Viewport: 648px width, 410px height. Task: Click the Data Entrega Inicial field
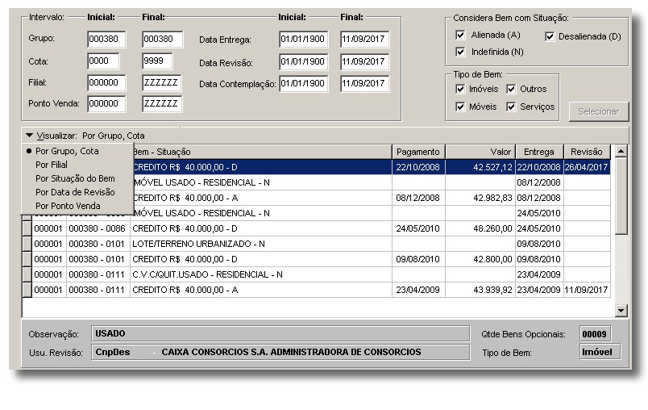(303, 40)
